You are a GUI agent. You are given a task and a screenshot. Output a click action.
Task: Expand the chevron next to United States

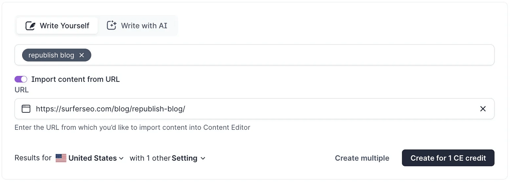(x=121, y=158)
